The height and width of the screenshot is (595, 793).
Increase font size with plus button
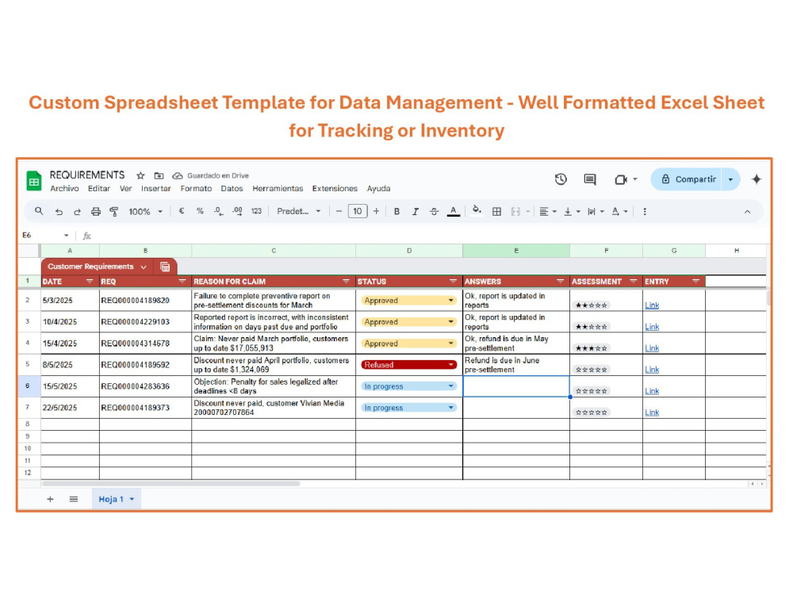tap(376, 212)
